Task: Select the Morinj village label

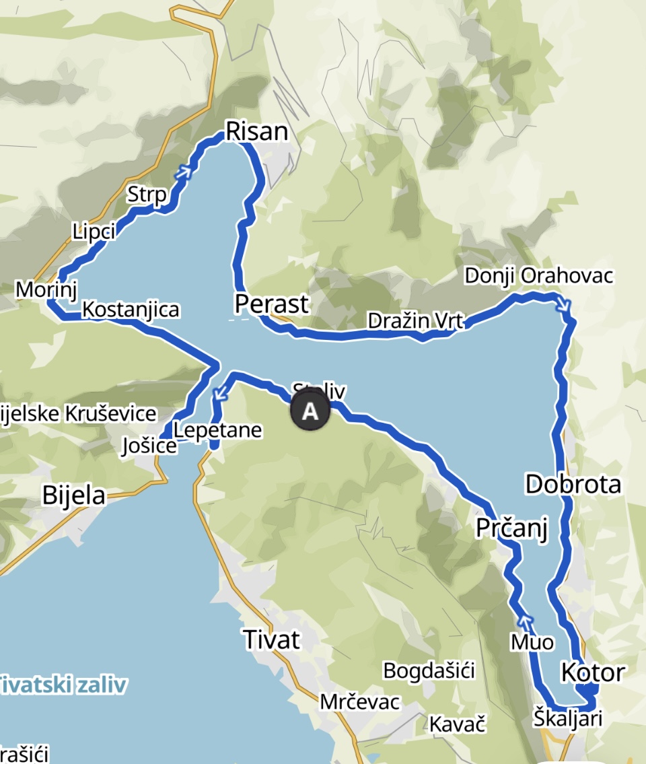Action: click(46, 290)
